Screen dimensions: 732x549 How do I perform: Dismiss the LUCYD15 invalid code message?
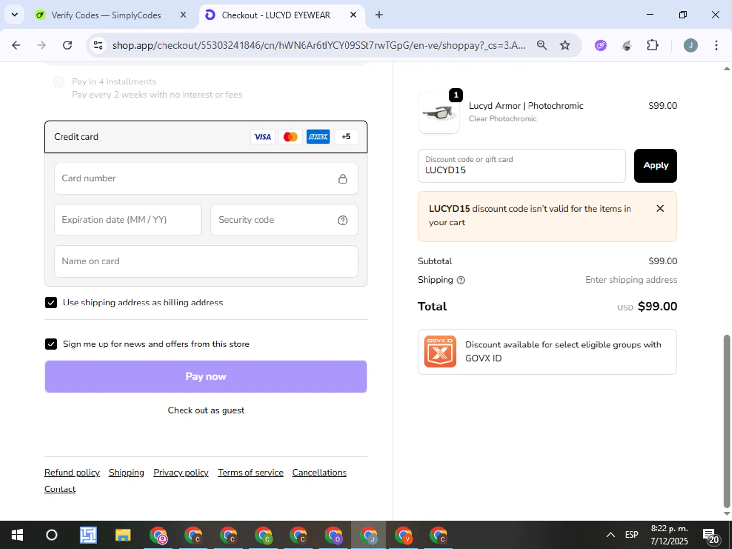[660, 208]
